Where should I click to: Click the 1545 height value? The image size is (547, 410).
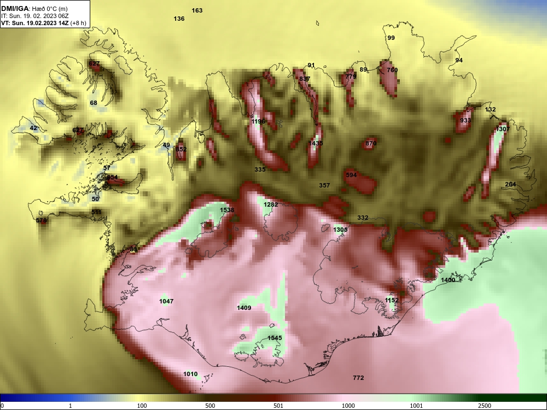coord(275,338)
